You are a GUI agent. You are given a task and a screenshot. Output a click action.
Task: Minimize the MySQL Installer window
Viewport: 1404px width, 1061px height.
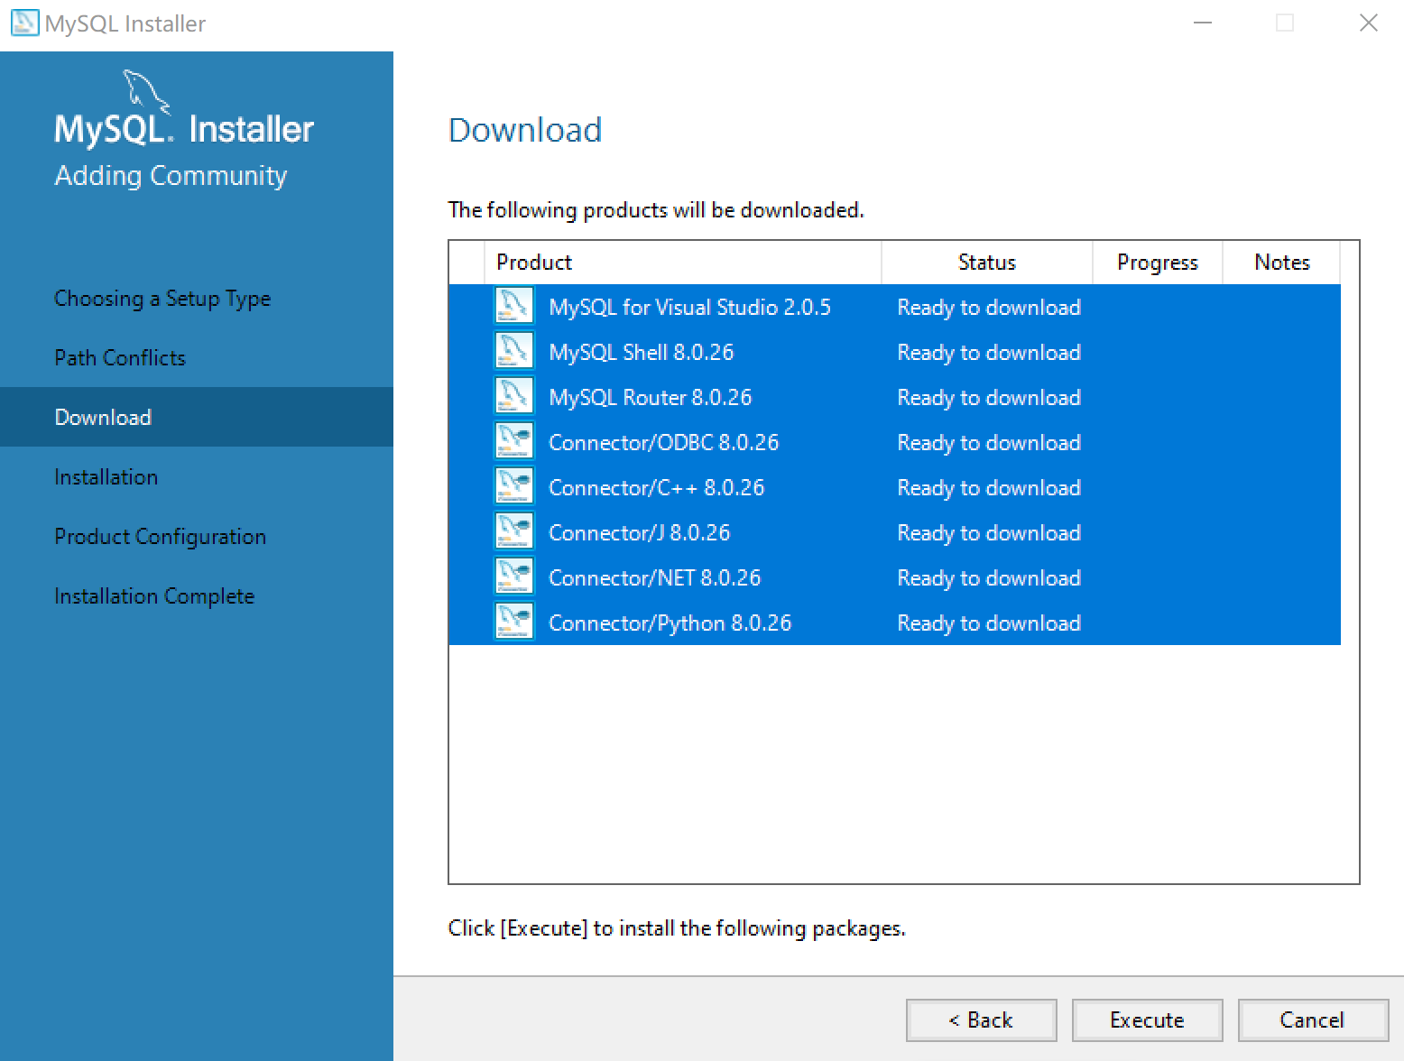[1203, 23]
